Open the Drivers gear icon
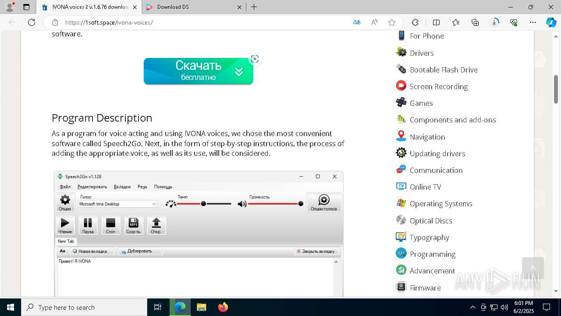 point(401,52)
